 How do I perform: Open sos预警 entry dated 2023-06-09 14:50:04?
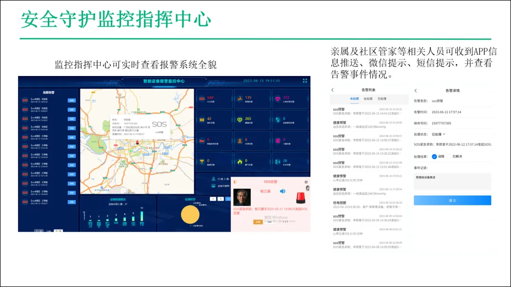[368, 218]
